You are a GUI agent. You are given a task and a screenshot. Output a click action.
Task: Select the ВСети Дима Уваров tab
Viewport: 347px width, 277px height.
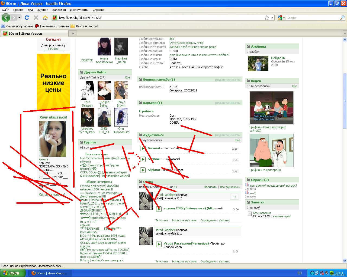34,34
